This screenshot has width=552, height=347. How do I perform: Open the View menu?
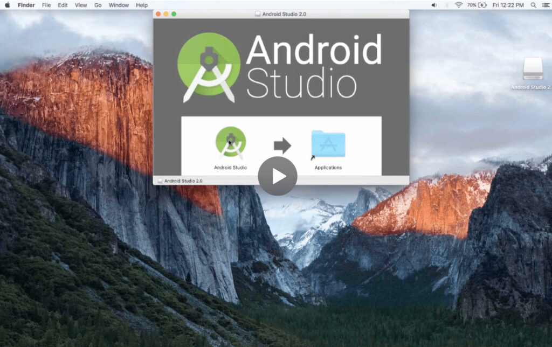pos(81,5)
